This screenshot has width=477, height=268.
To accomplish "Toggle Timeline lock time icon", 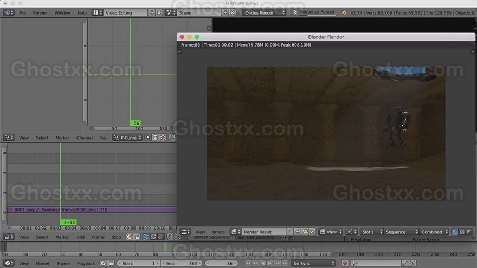I will click(x=111, y=263).
